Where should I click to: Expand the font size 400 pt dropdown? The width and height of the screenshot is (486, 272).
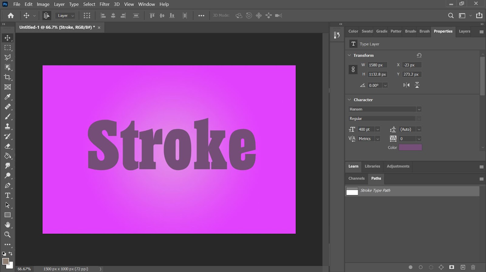tap(378, 129)
